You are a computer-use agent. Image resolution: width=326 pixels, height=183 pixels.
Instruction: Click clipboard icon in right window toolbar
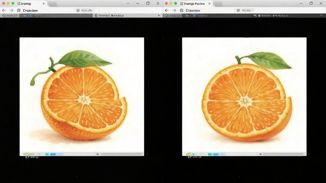(x=181, y=10)
